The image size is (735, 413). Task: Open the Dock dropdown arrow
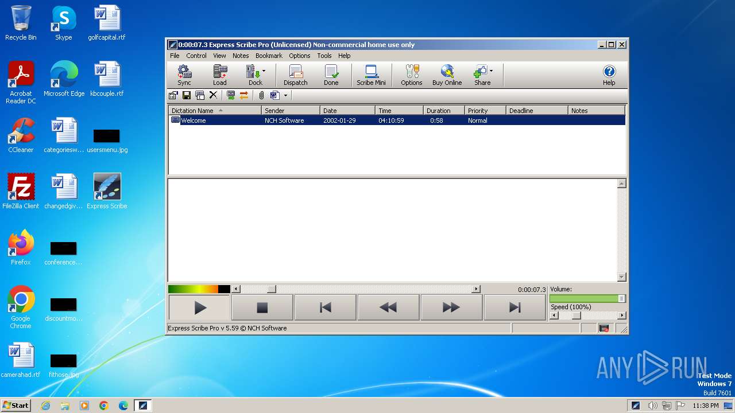pos(264,71)
